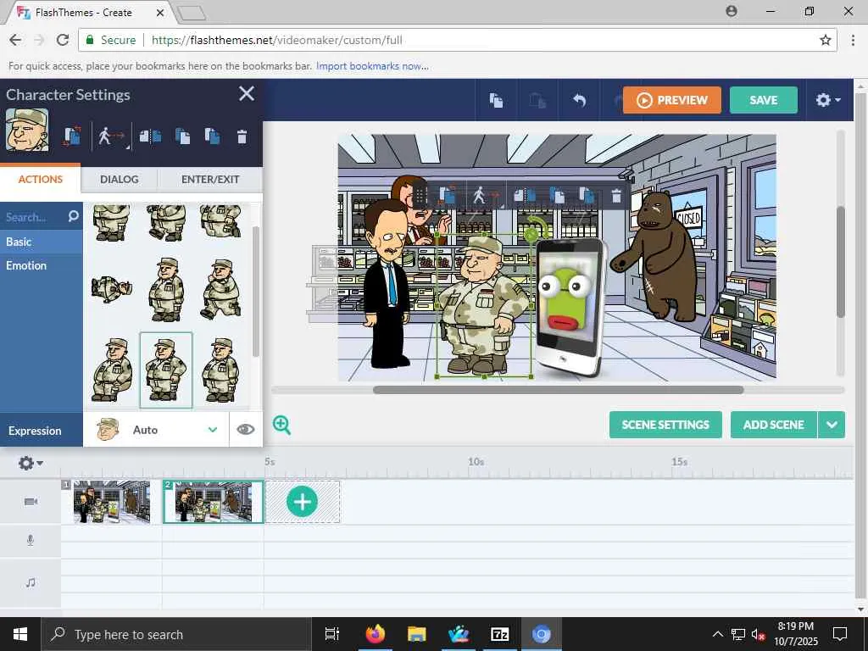This screenshot has width=868, height=651.
Task: Click flip character icon in Character Settings panel
Action: [x=151, y=136]
